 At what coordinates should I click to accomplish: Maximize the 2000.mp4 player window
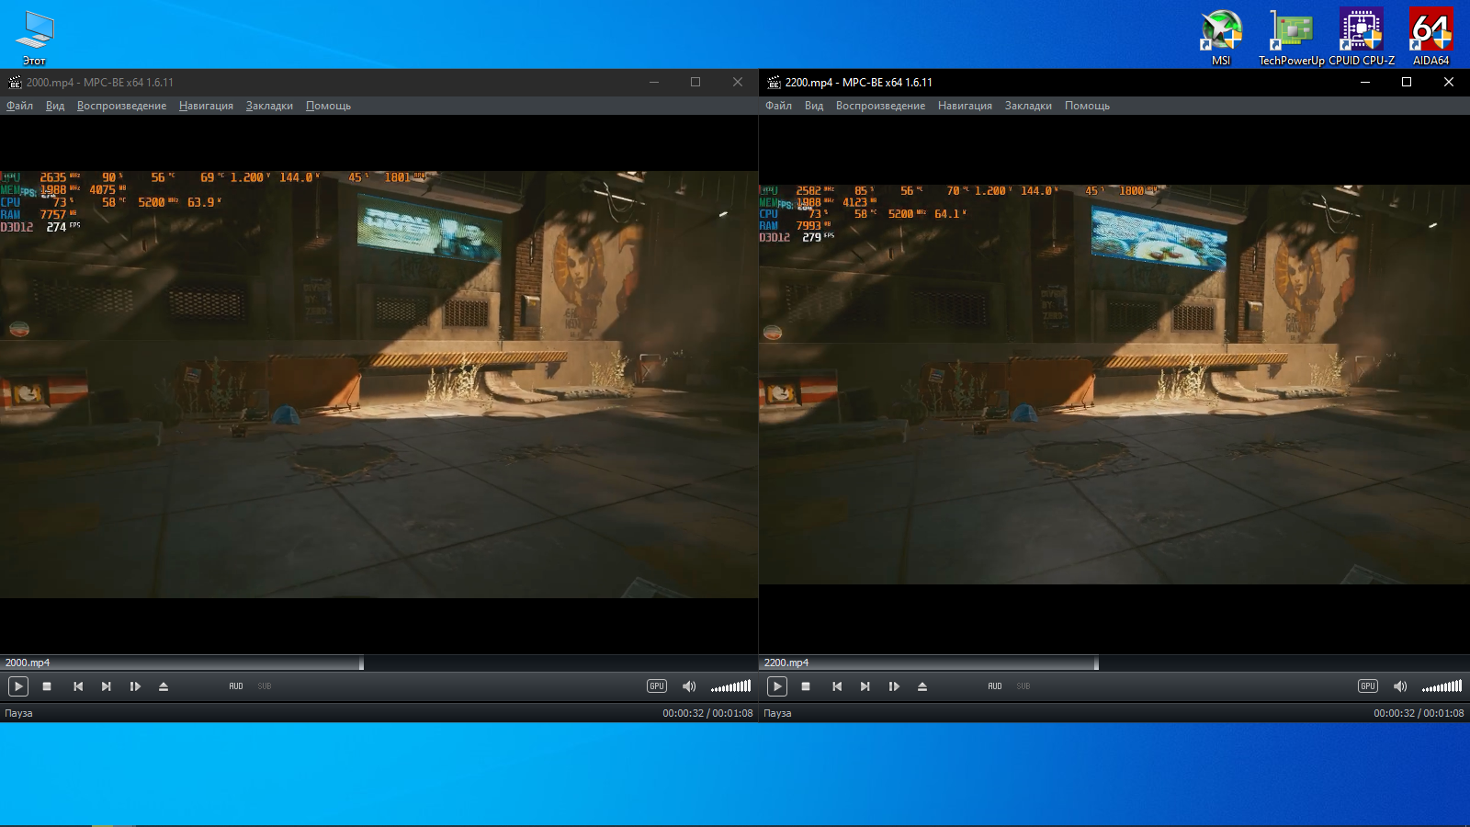[x=695, y=82]
